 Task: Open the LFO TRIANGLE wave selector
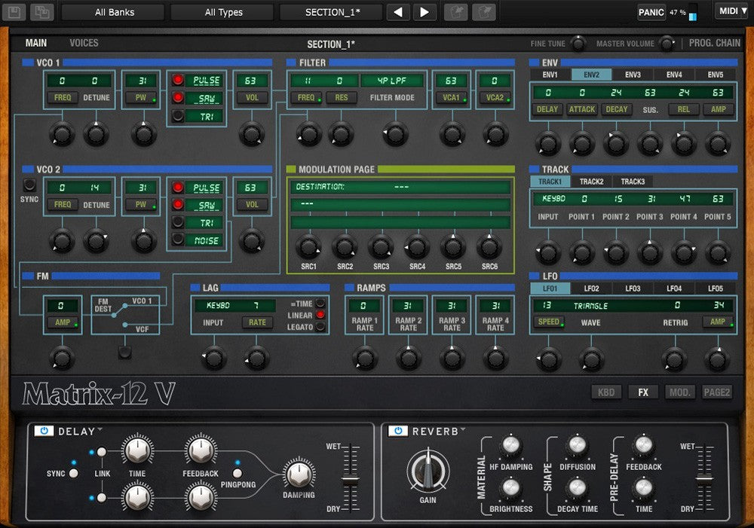coord(590,306)
